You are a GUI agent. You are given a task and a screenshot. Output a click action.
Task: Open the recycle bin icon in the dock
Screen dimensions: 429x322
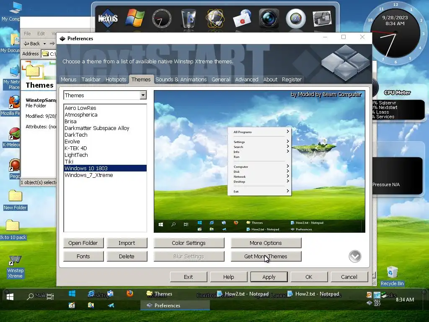click(189, 18)
